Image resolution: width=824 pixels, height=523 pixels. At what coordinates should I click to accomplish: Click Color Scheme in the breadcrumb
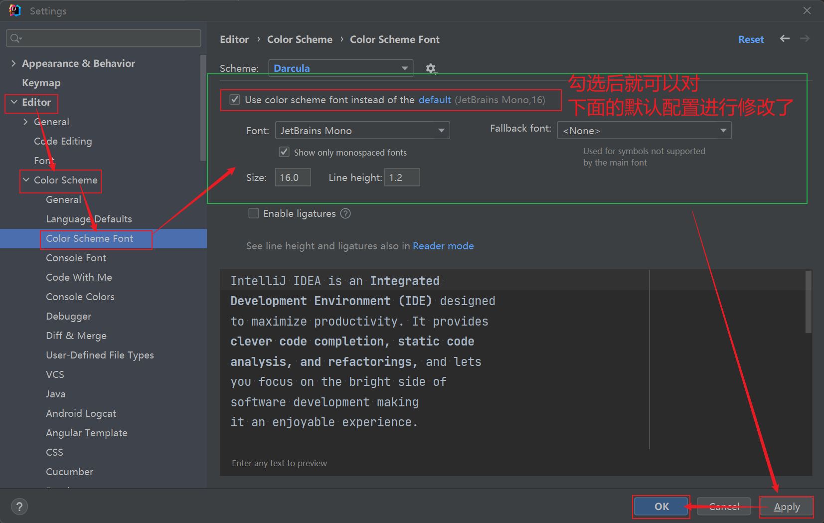tap(300, 39)
